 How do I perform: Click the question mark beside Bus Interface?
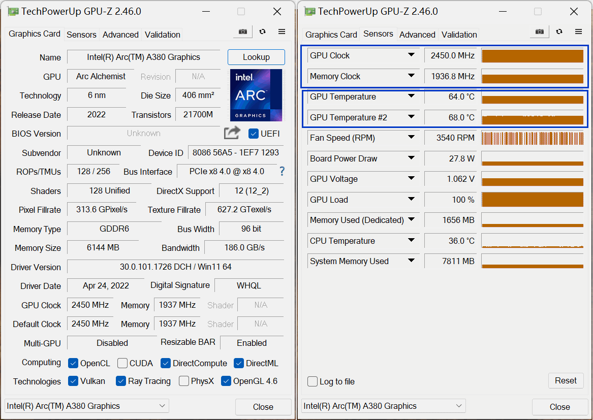(x=282, y=171)
